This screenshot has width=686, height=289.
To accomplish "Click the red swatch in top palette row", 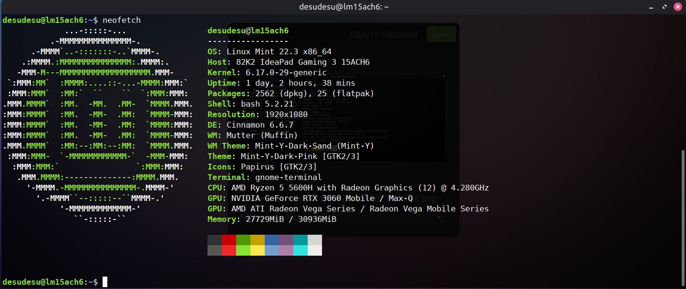I will click(x=229, y=240).
